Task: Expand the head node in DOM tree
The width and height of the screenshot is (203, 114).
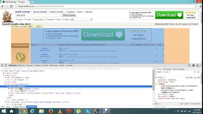Action: click(3, 73)
